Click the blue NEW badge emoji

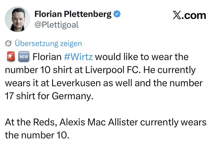coord(24,57)
